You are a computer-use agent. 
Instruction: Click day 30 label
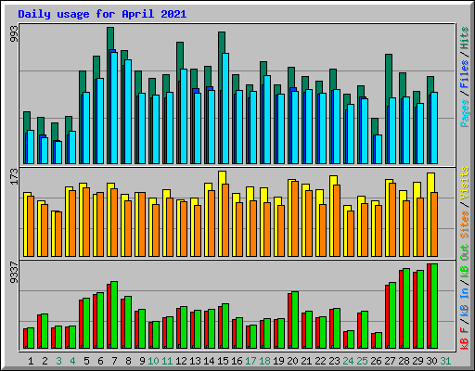431,361
